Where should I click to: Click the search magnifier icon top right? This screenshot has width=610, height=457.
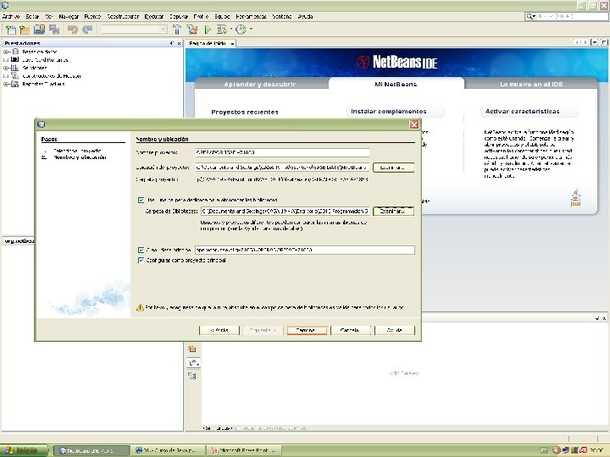529,16
